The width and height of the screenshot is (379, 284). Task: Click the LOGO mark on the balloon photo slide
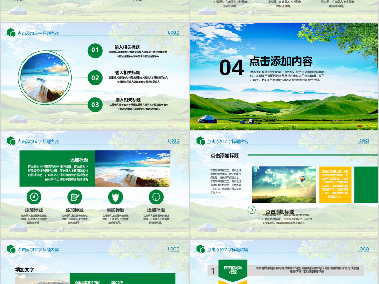click(x=363, y=141)
